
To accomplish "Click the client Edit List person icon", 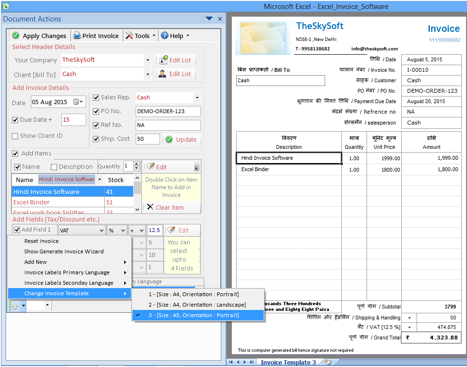I will (x=162, y=74).
